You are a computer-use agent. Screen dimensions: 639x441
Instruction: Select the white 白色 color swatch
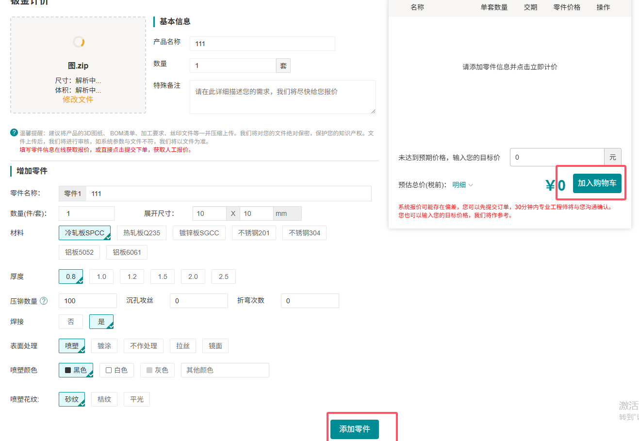116,370
